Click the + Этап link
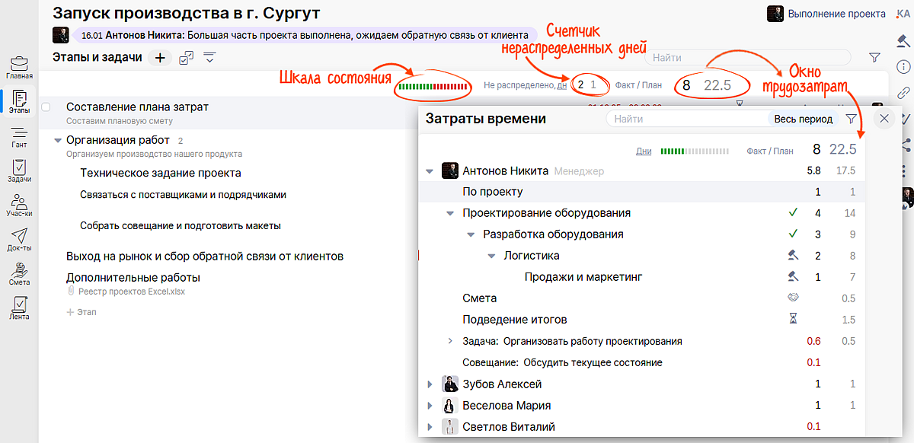This screenshot has height=443, width=914. pyautogui.click(x=81, y=312)
